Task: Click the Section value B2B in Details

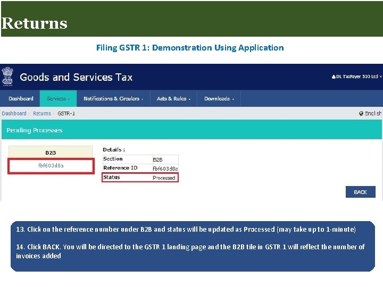Action: [157, 159]
